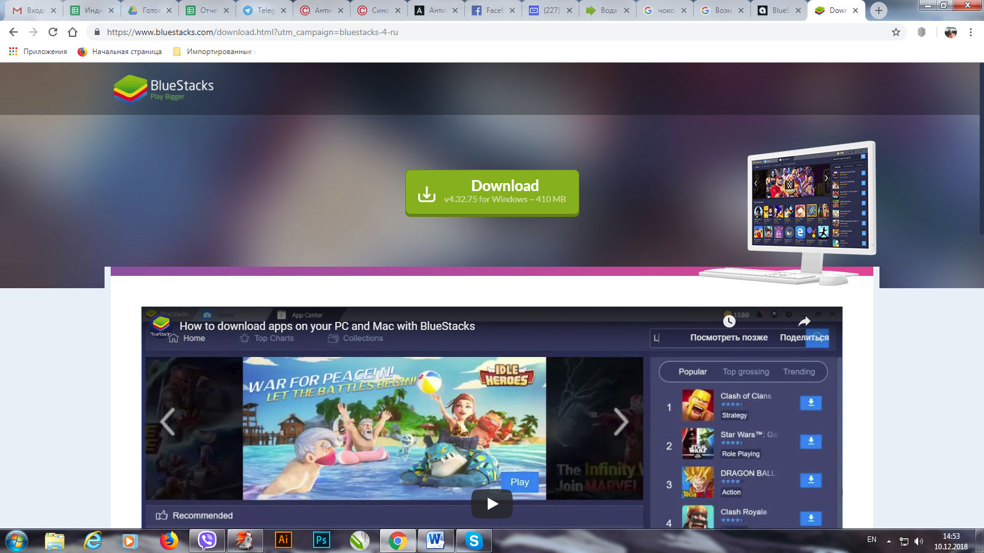Image resolution: width=984 pixels, height=553 pixels.
Task: Open the Chrome profile avatar
Action: [x=951, y=32]
